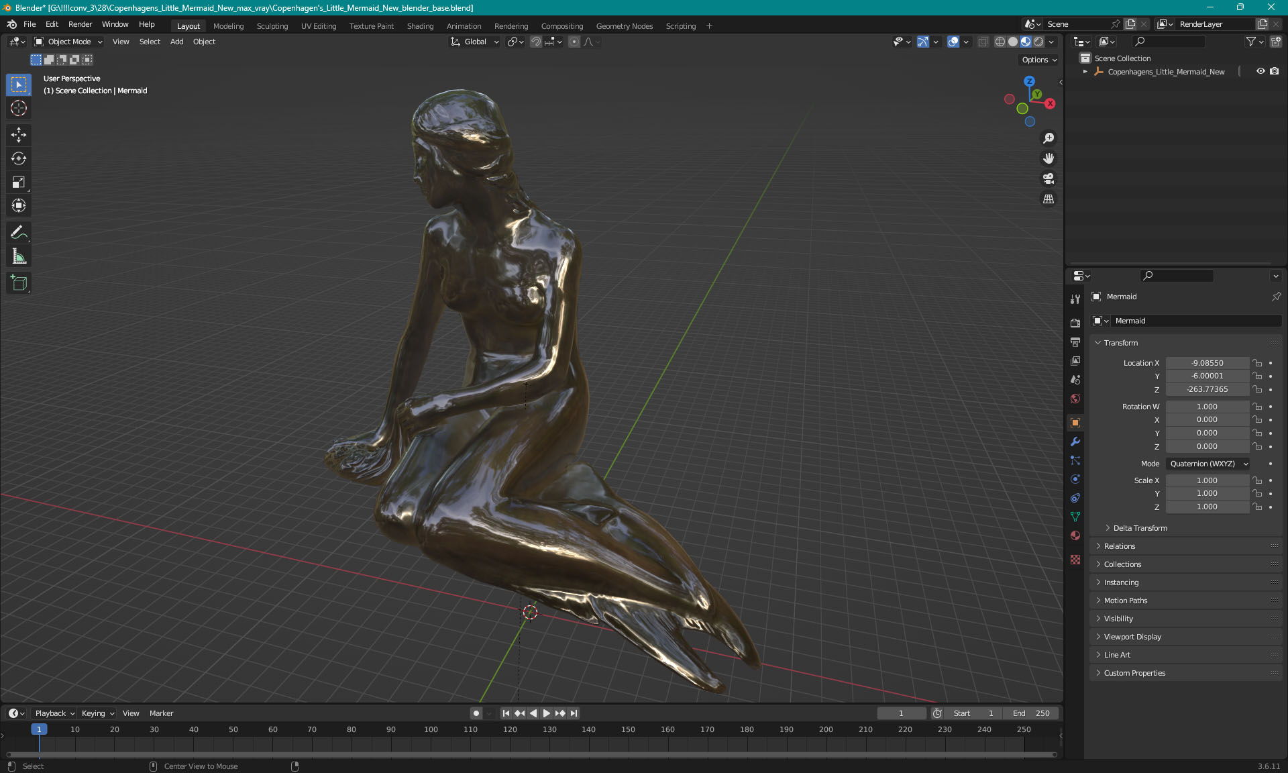Open Output properties tab
Image resolution: width=1288 pixels, height=773 pixels.
(x=1075, y=342)
